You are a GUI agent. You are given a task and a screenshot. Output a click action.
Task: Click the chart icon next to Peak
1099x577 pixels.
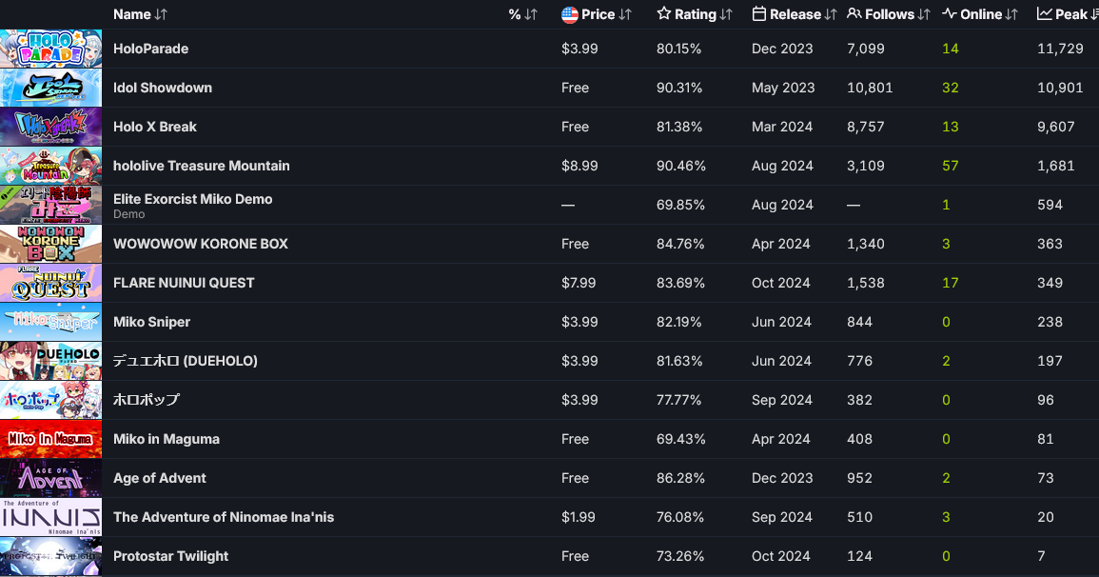pos(1045,14)
